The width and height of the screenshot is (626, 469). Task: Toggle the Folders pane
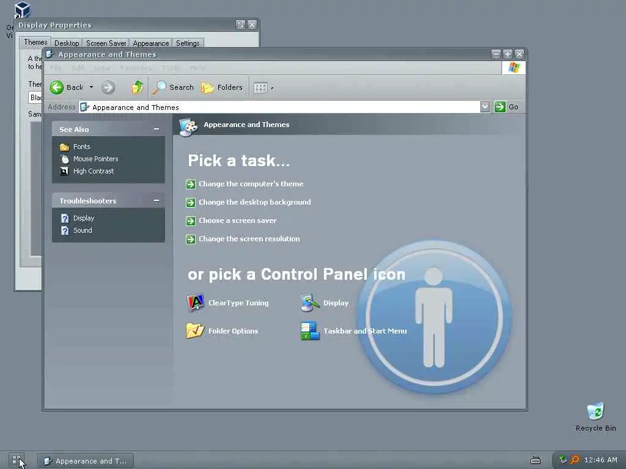(222, 87)
